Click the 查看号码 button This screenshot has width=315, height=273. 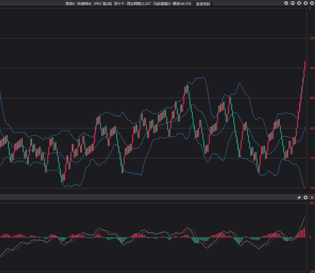pyautogui.click(x=203, y=4)
